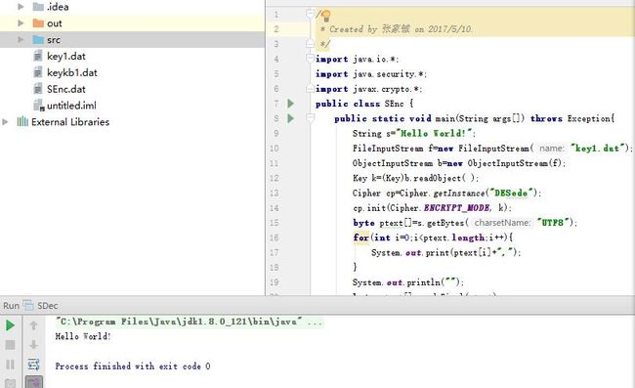
Task: Click the "key1.dat" string on line 10
Action: click(598, 149)
